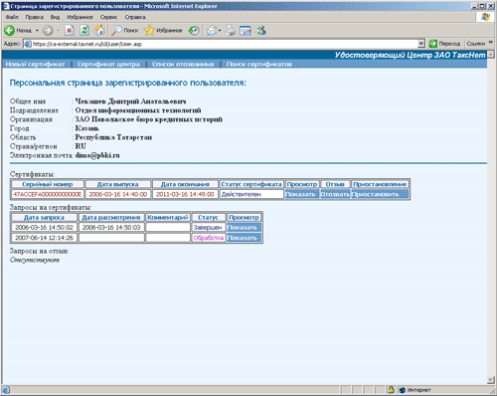497x396 pixels.
Task: Open the Файл menu
Action: pyautogui.click(x=12, y=17)
